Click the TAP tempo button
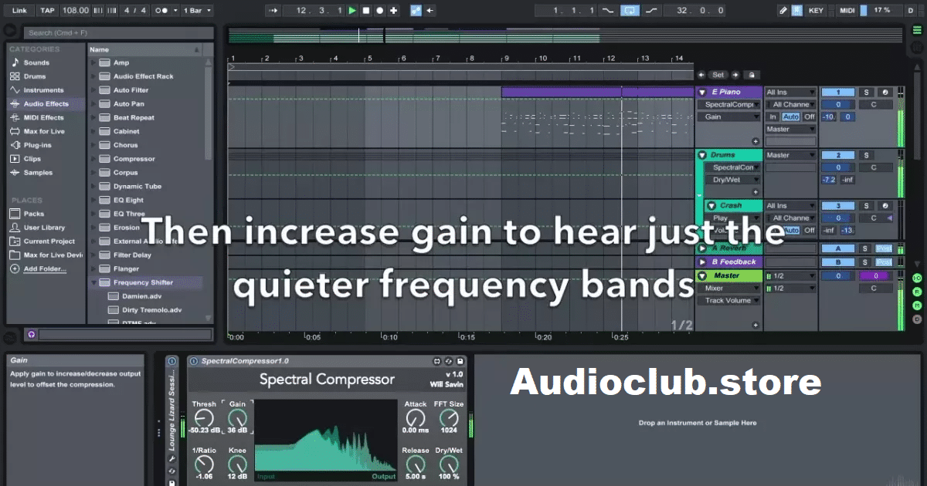The height and width of the screenshot is (486, 927). tap(47, 10)
